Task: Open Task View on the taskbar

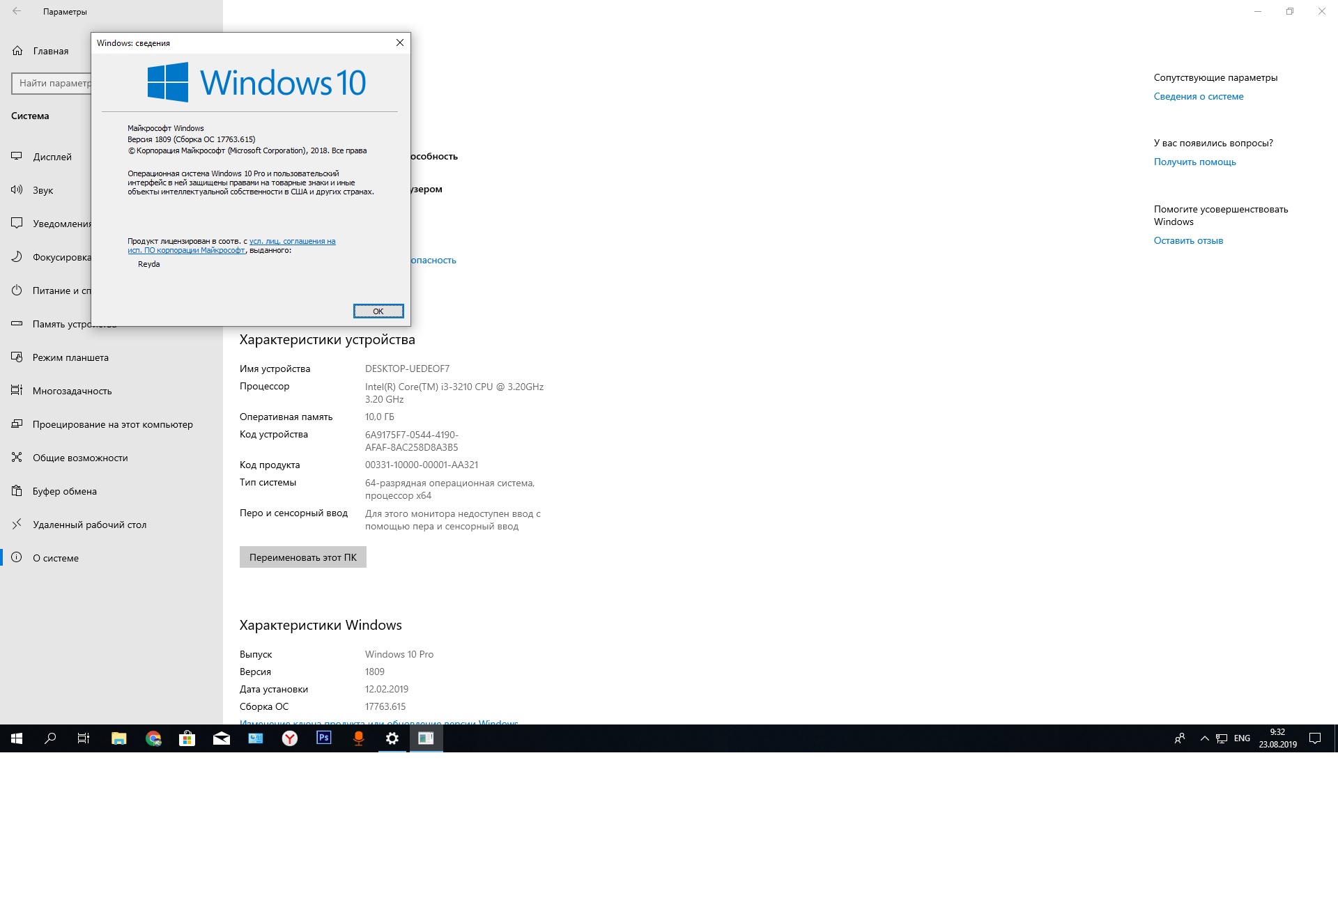Action: click(84, 738)
